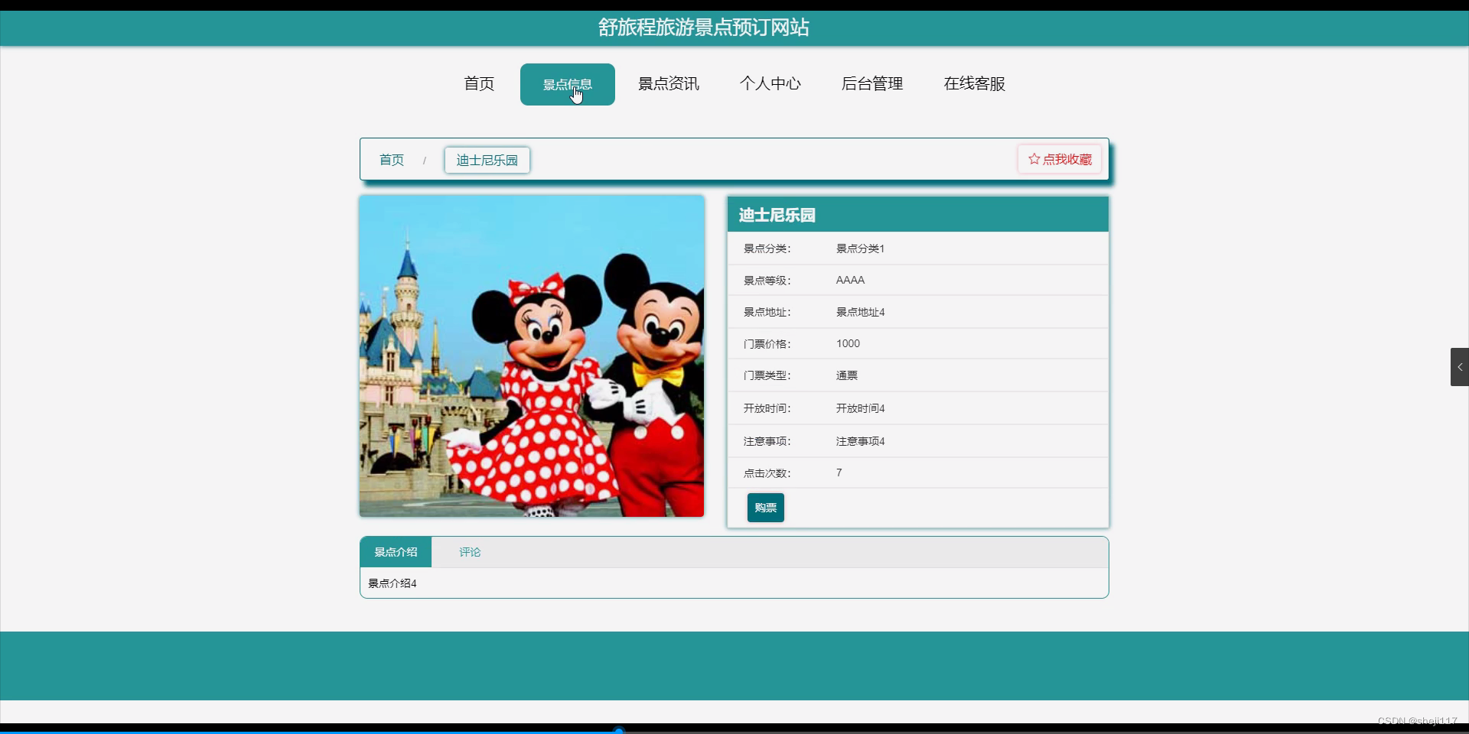Go to 个人中心 via the navigation bar

[771, 84]
